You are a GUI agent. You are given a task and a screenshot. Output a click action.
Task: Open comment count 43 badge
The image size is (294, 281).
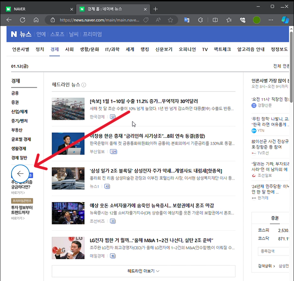tap(107, 186)
